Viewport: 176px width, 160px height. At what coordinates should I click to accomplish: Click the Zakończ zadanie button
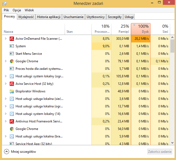tap(160, 152)
